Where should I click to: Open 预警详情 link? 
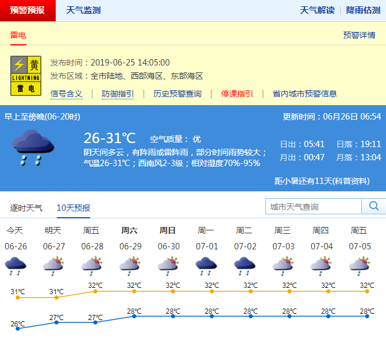359,35
